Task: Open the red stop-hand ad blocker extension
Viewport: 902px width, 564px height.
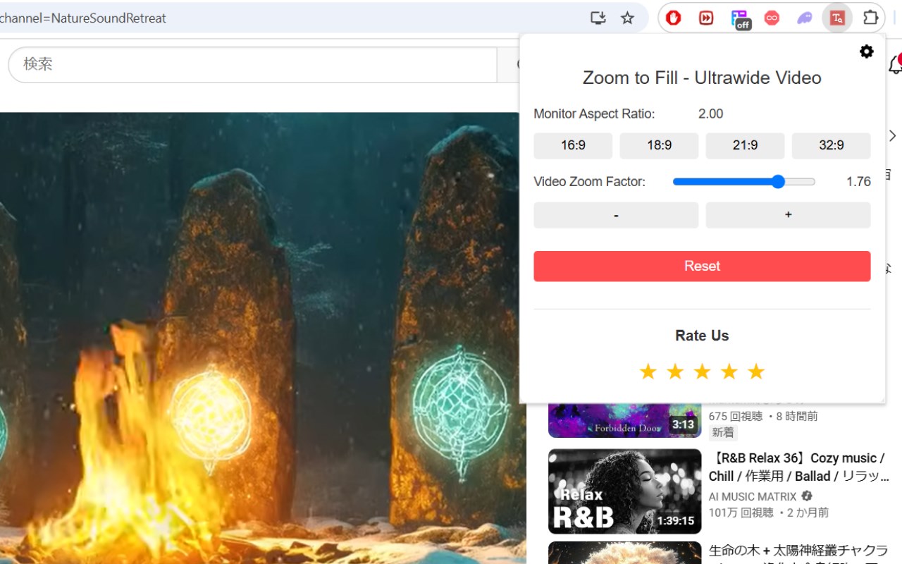Action: click(x=673, y=18)
